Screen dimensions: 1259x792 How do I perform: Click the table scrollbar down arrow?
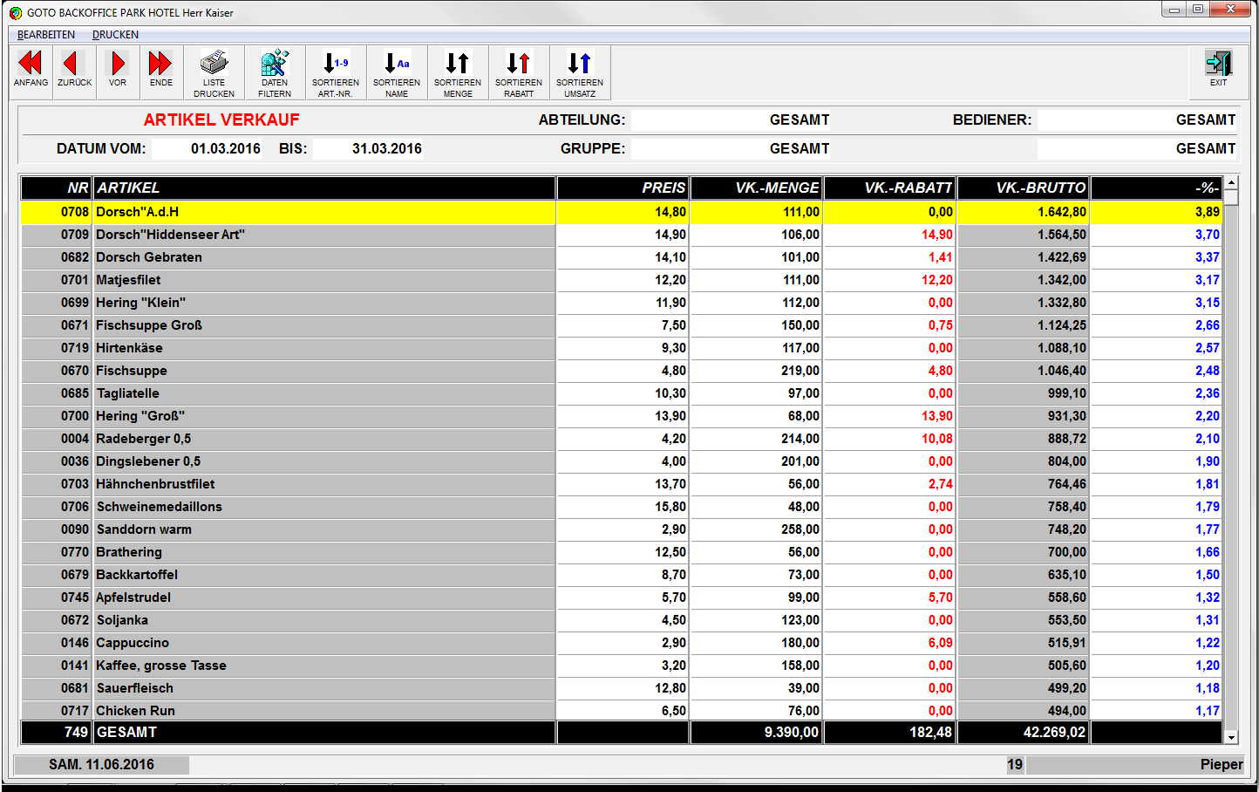pyautogui.click(x=1231, y=737)
